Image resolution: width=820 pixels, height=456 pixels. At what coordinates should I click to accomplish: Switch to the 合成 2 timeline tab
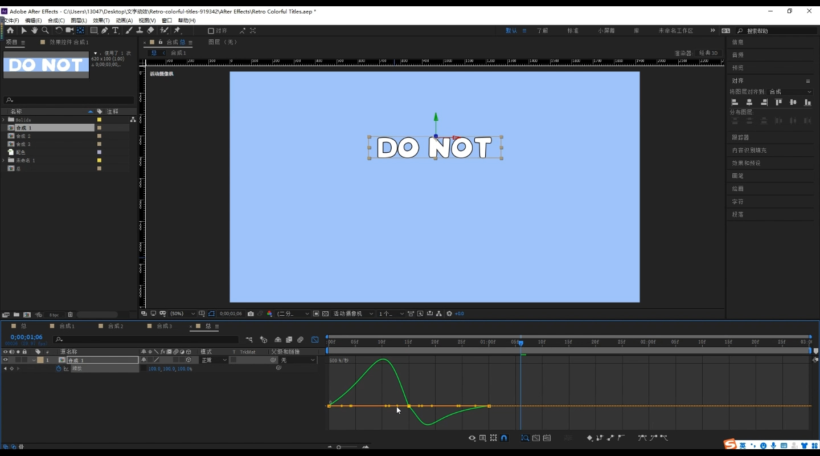pos(116,326)
